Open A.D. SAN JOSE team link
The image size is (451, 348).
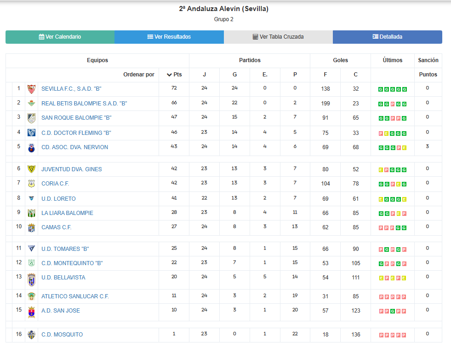[x=61, y=311]
